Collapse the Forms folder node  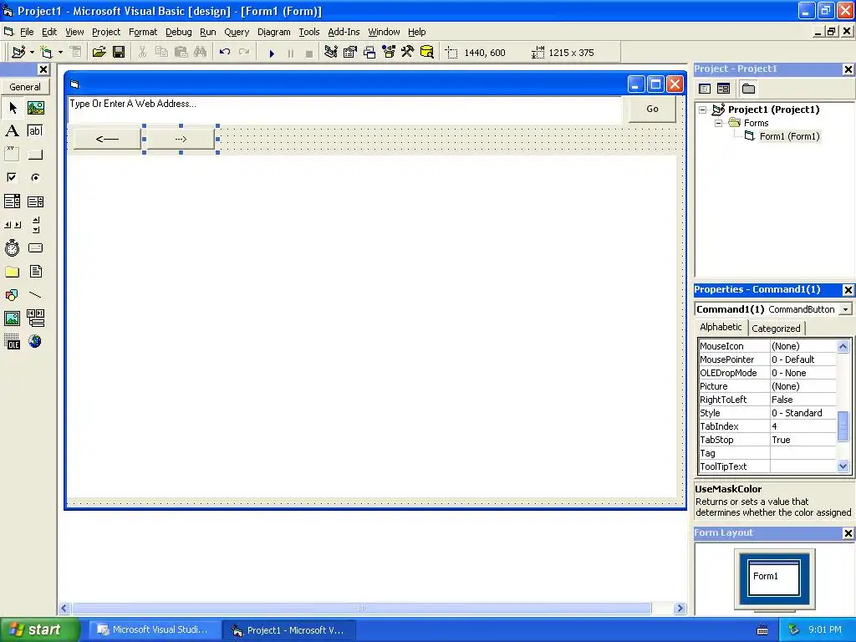coord(718,124)
